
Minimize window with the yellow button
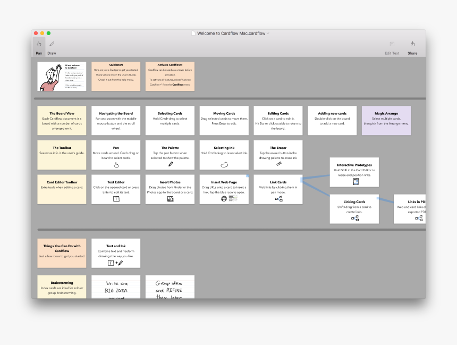pos(43,33)
